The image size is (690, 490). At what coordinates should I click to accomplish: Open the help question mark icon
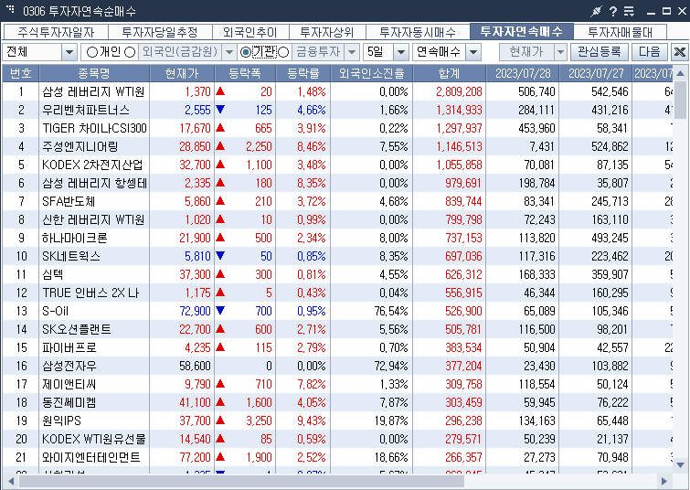613,11
